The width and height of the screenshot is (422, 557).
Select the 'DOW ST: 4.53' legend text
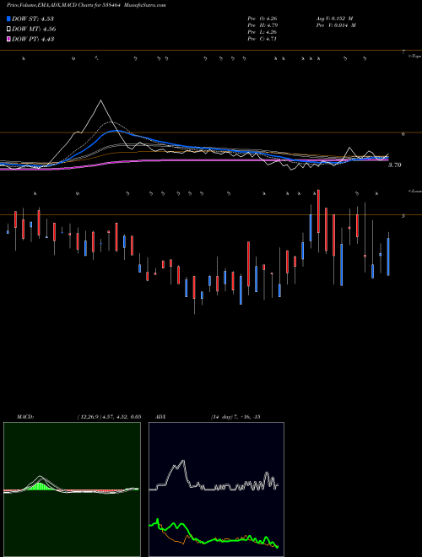pyautogui.click(x=33, y=19)
